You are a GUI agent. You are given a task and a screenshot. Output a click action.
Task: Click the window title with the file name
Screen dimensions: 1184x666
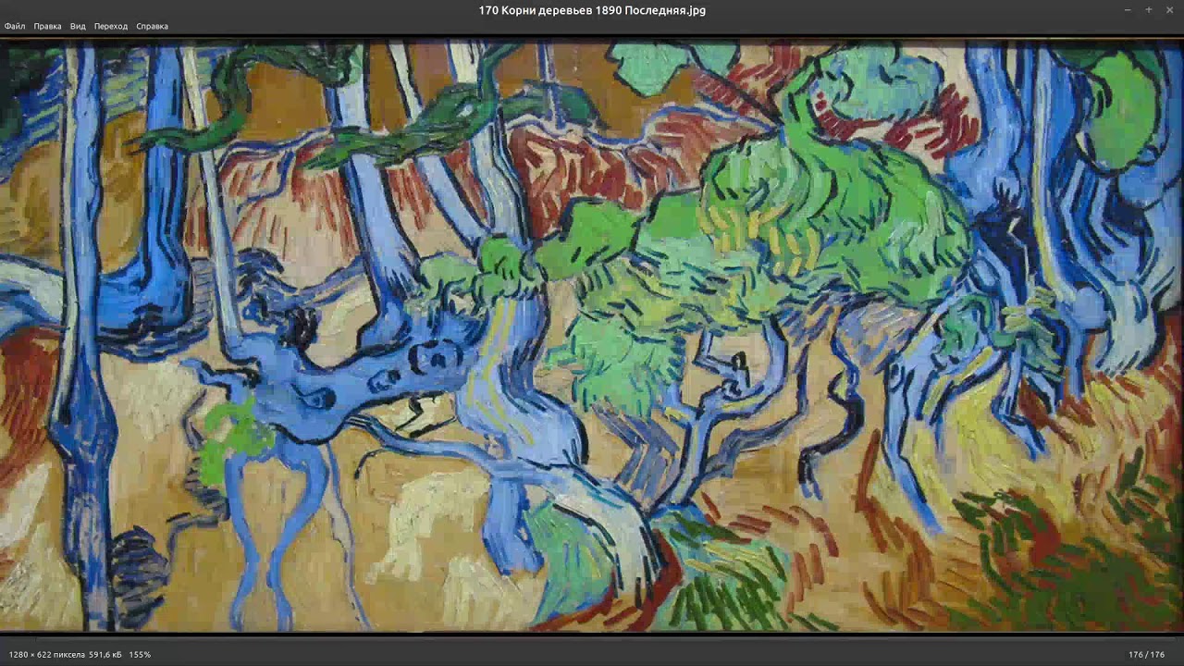click(x=592, y=10)
